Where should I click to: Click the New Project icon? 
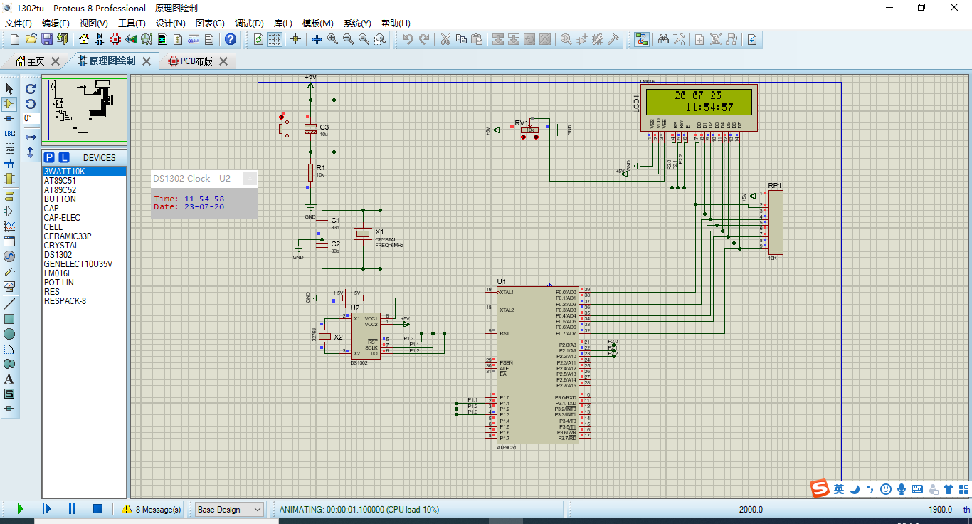click(14, 39)
